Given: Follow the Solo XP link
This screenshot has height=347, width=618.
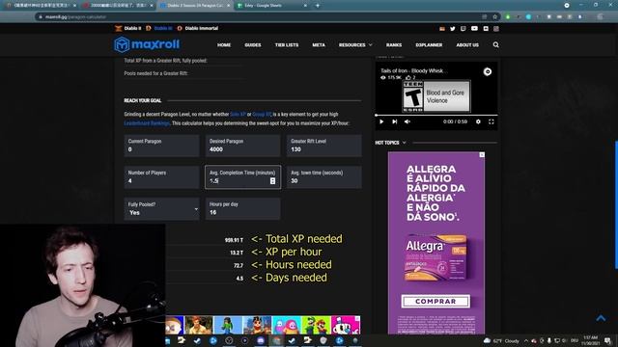Looking at the screenshot, I should coord(238,114).
